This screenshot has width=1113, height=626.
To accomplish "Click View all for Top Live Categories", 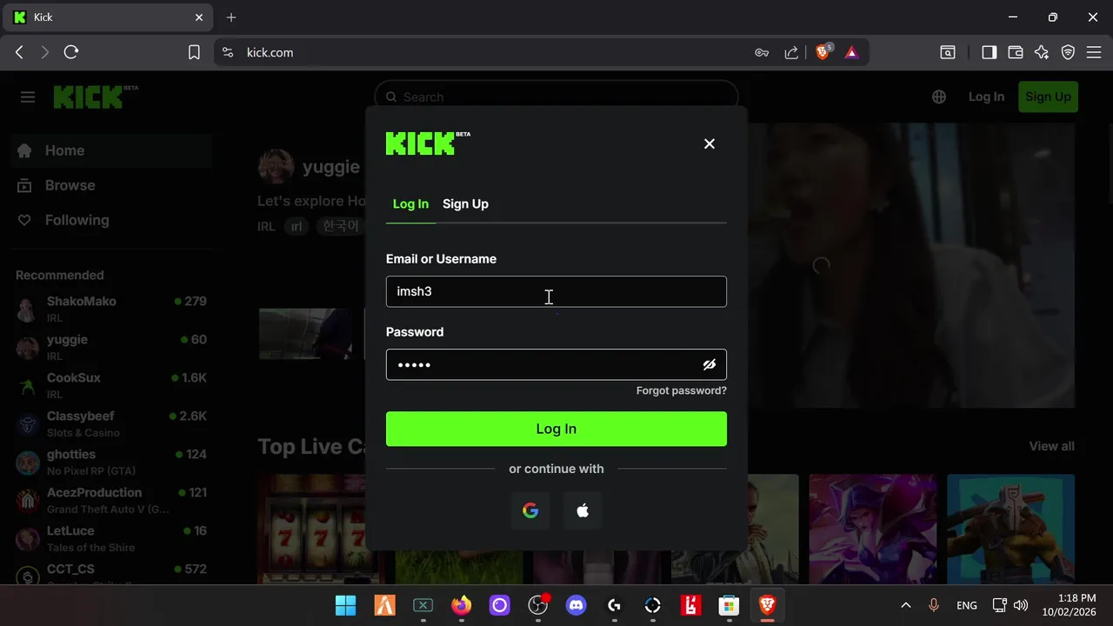I will (x=1051, y=446).
